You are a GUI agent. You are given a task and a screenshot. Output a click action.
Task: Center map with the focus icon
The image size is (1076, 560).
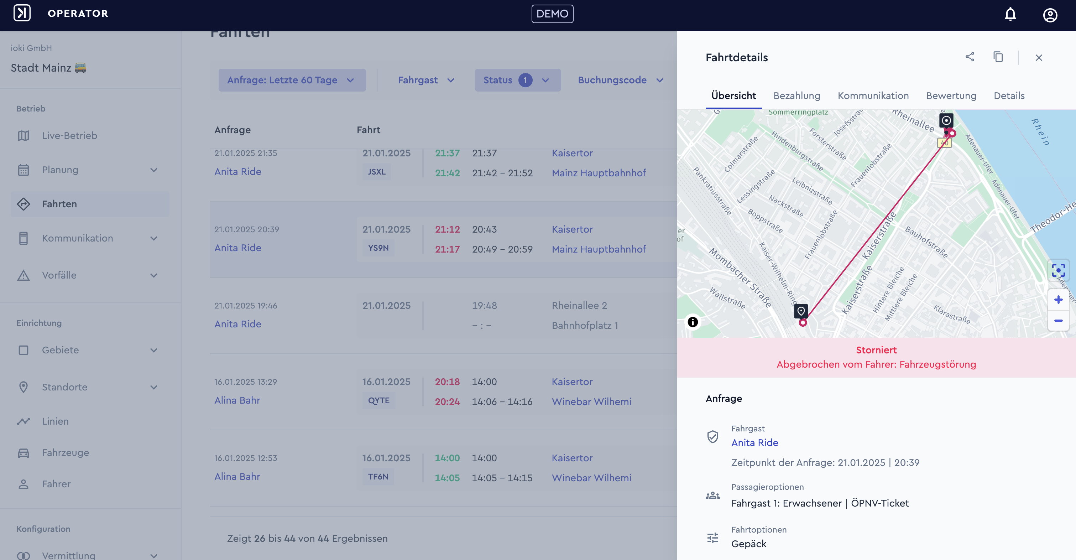[1058, 270]
